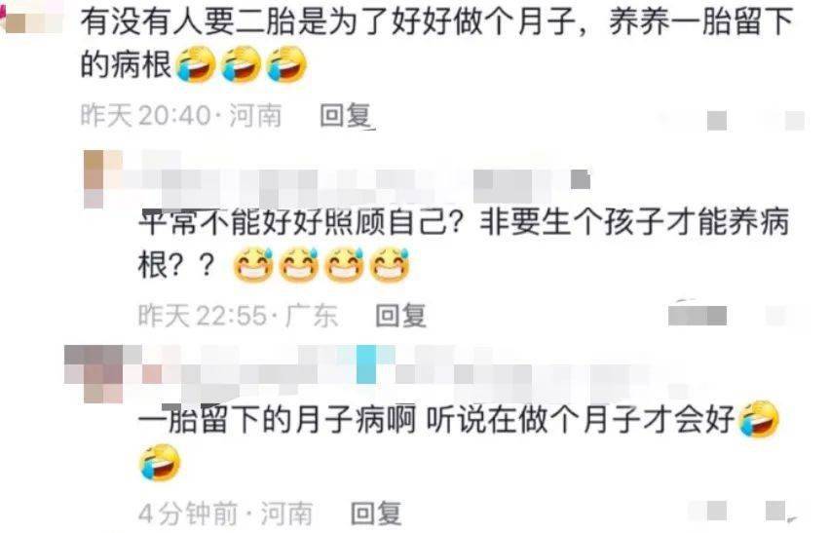Like the 河南 20:40 comment via blurred icon

click(x=717, y=120)
